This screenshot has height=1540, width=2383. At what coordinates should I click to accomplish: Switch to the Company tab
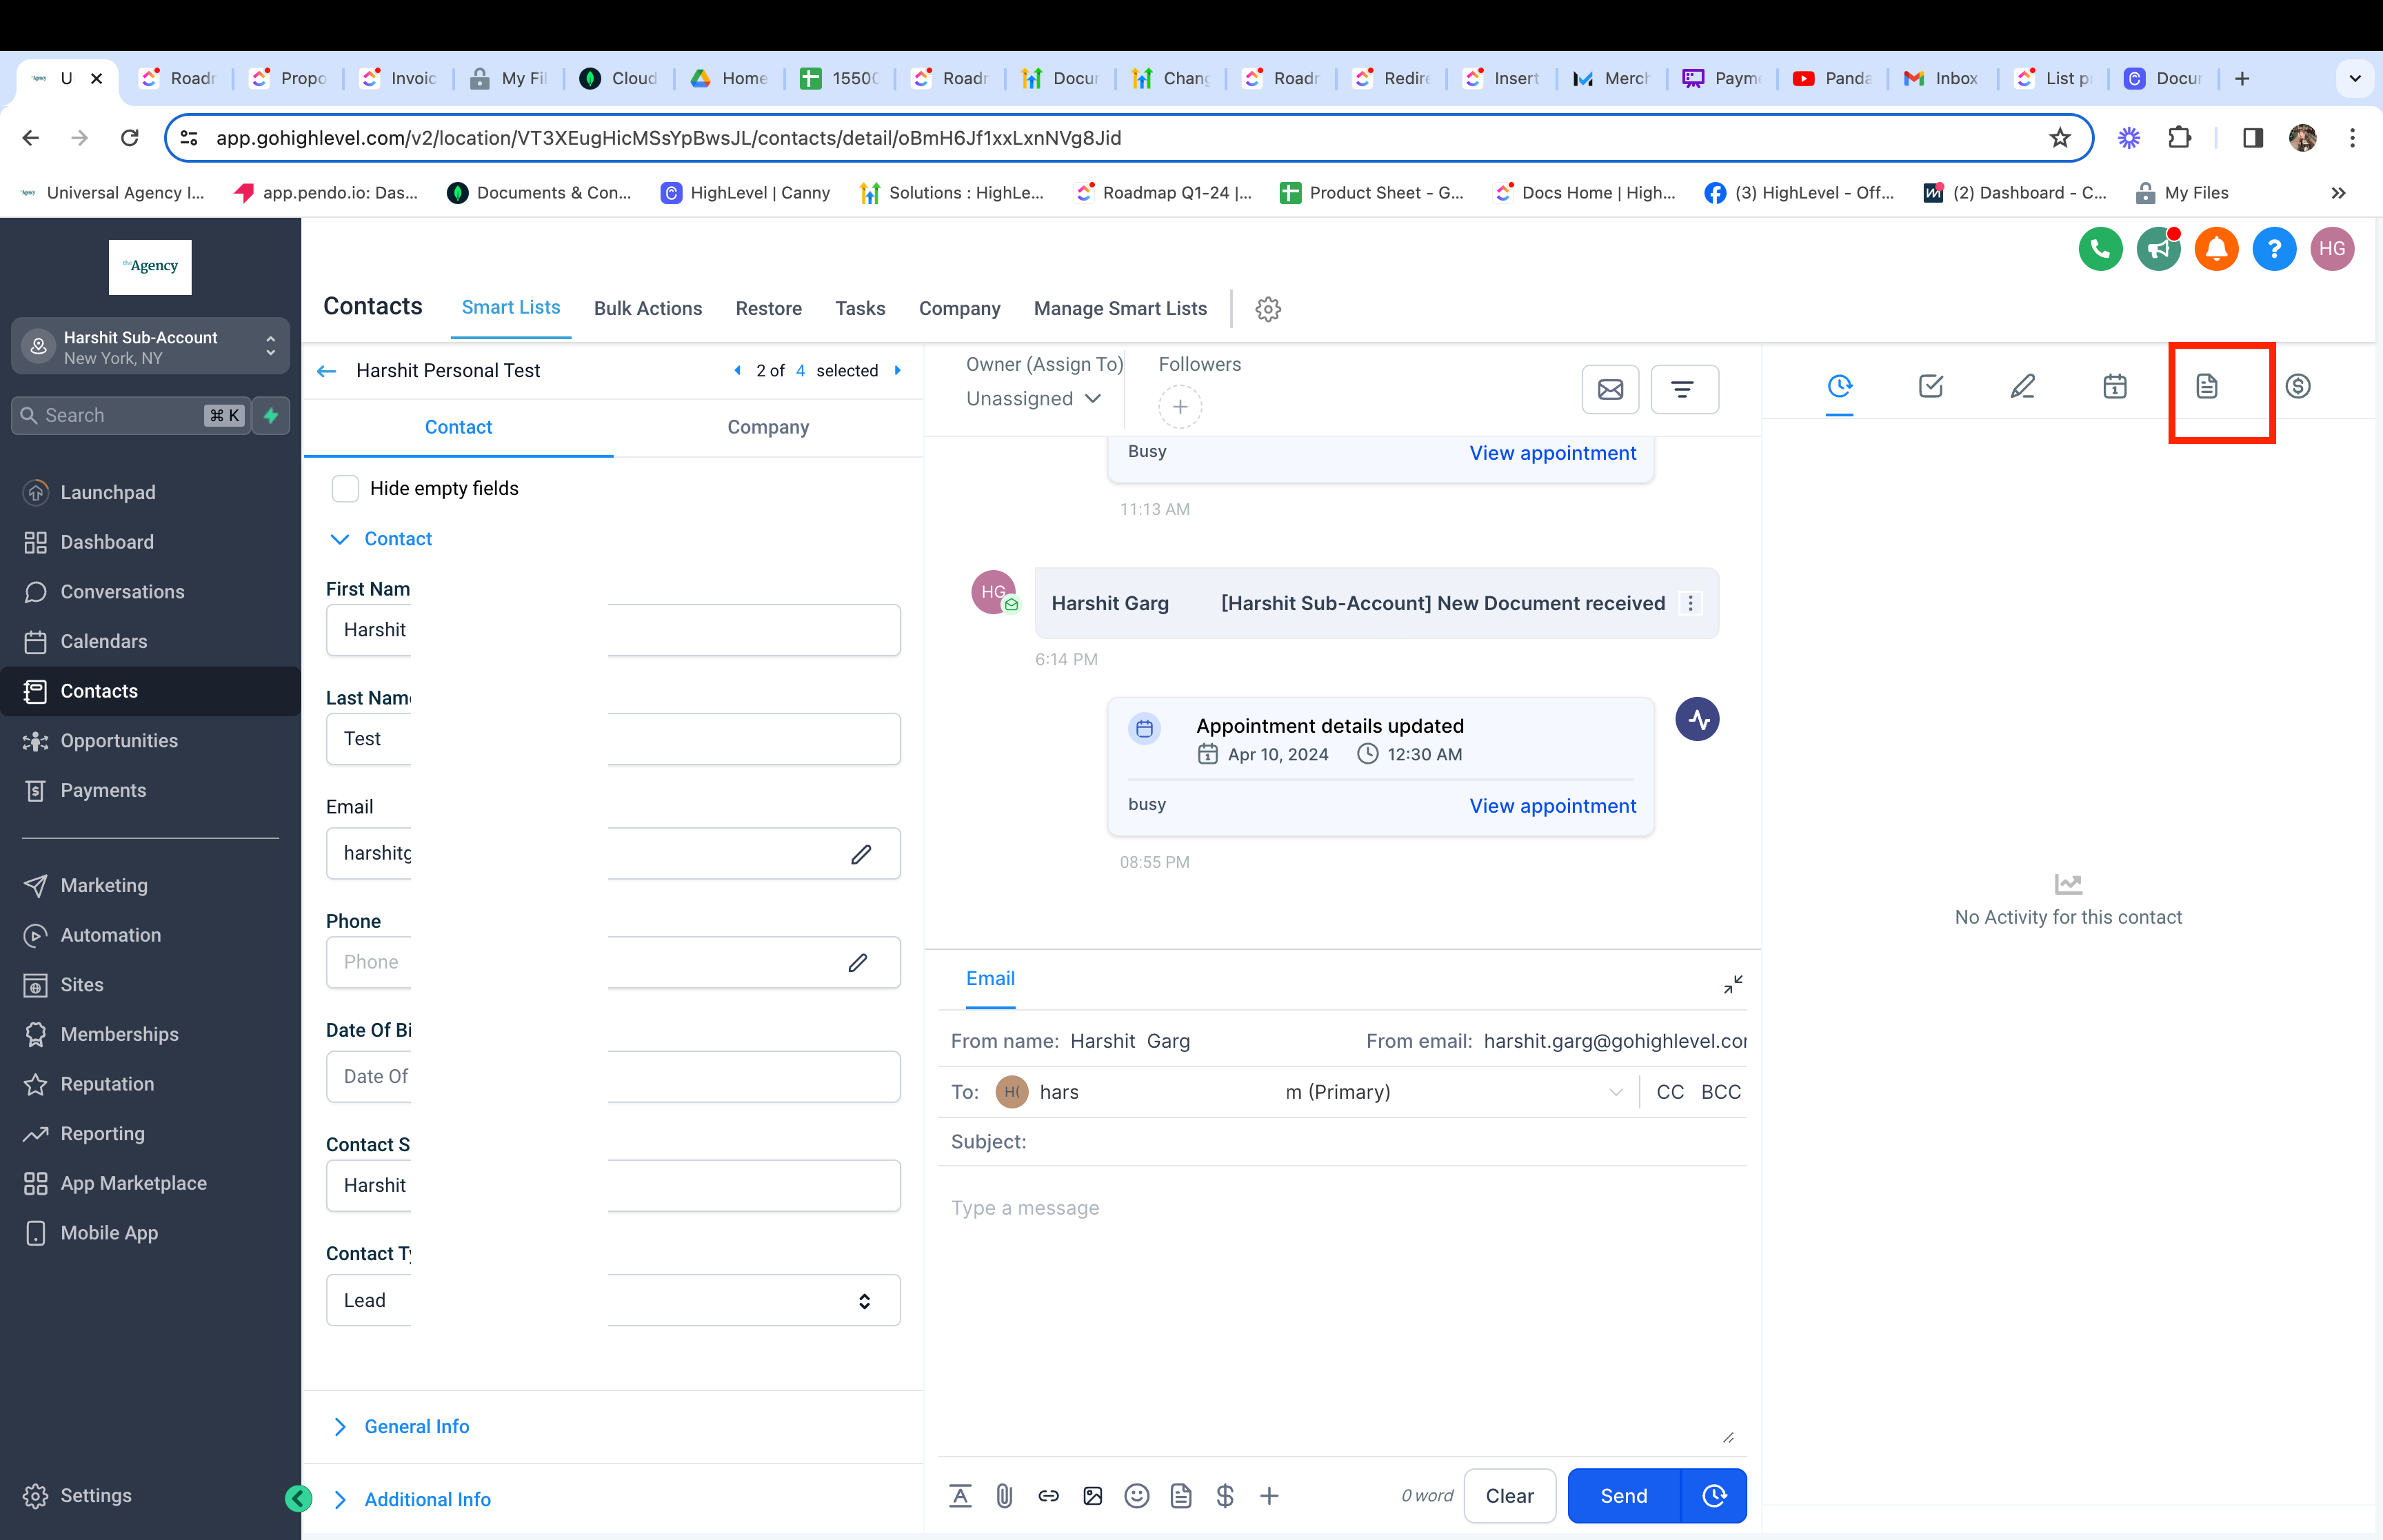(x=767, y=427)
